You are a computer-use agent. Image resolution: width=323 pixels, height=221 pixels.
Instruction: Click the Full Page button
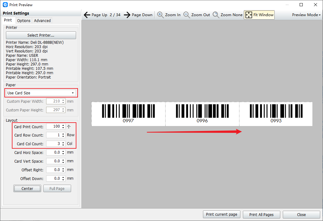pos(57,188)
